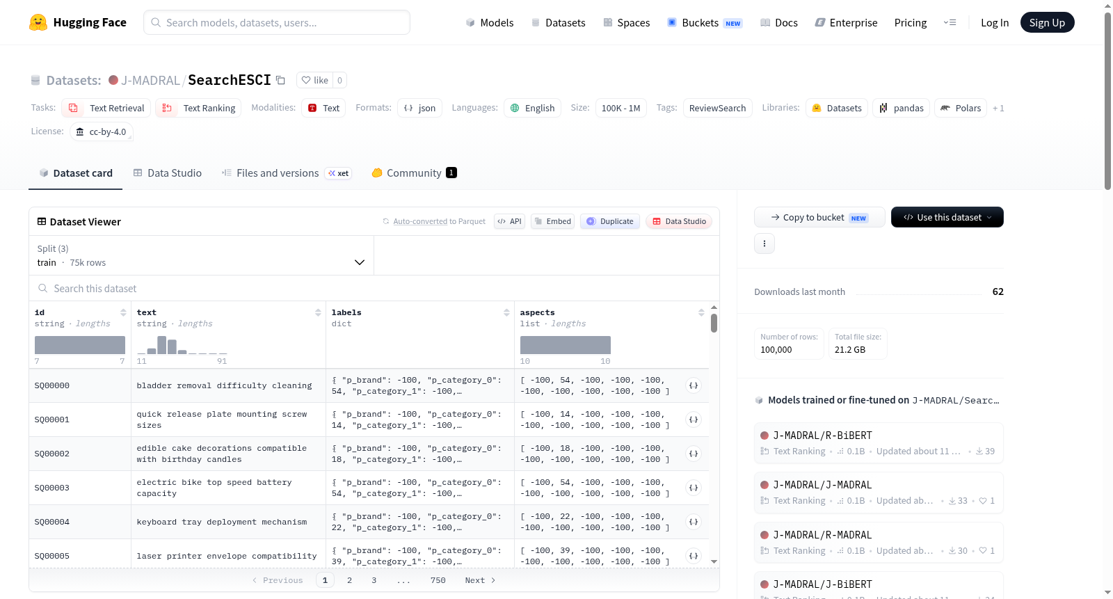This screenshot has width=1113, height=599.
Task: Click the text lengths histogram
Action: pyautogui.click(x=182, y=345)
